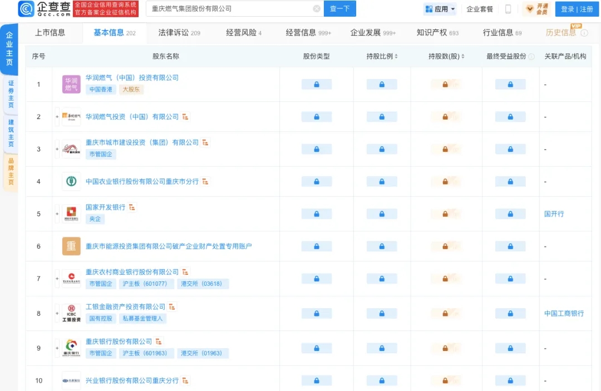
Task: Switch to 基本信息 tab
Action: click(114, 33)
